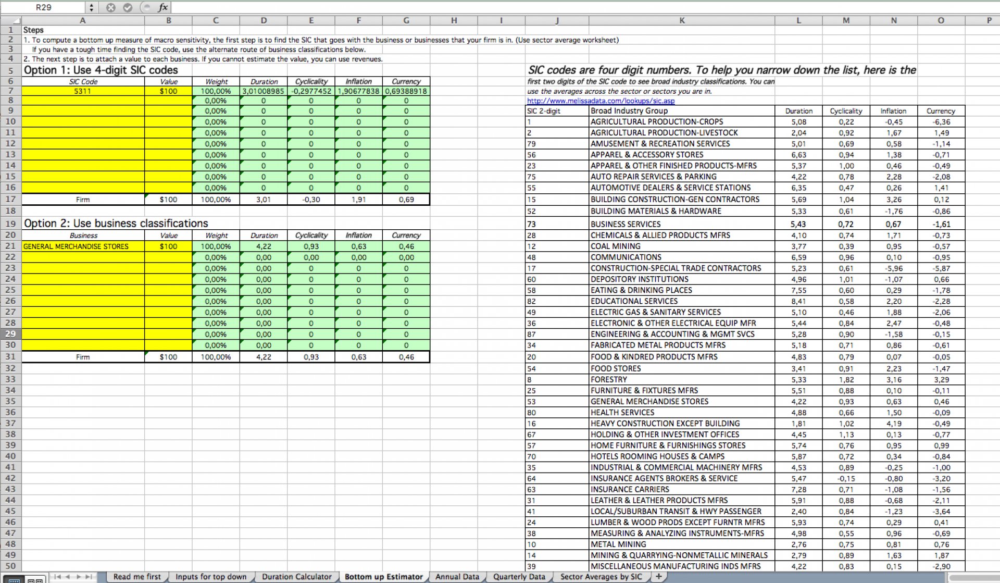Open the Read me first sheet tab
The height and width of the screenshot is (583, 1000).
[137, 577]
